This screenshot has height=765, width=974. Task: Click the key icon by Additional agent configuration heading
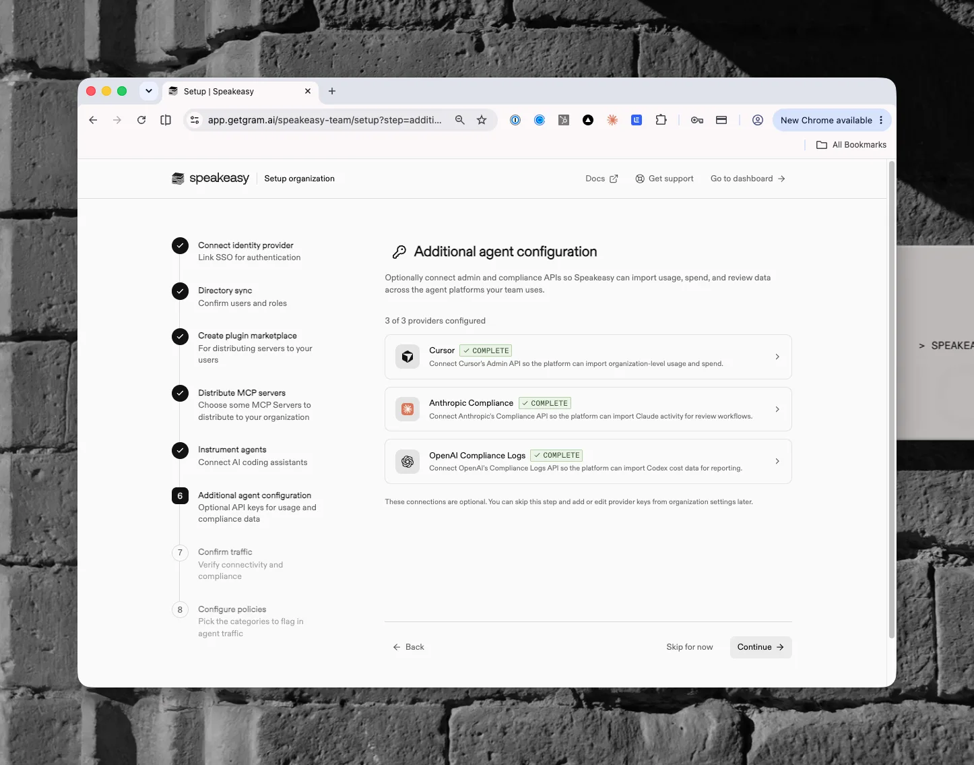pyautogui.click(x=399, y=252)
